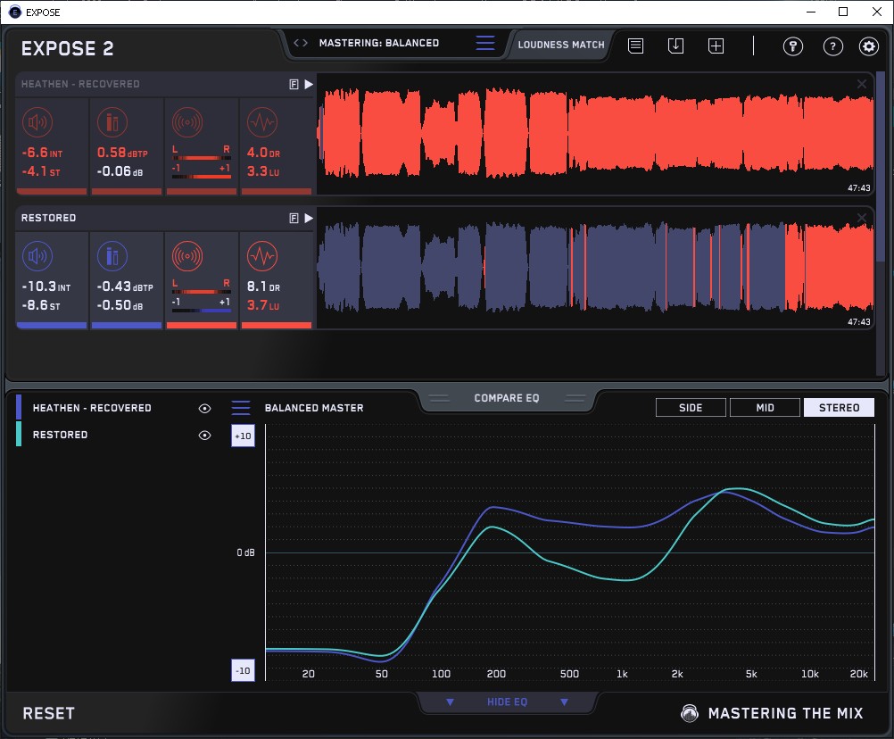The width and height of the screenshot is (894, 739).
Task: Click the file icon on Heathen - Recovered header
Action: point(294,85)
